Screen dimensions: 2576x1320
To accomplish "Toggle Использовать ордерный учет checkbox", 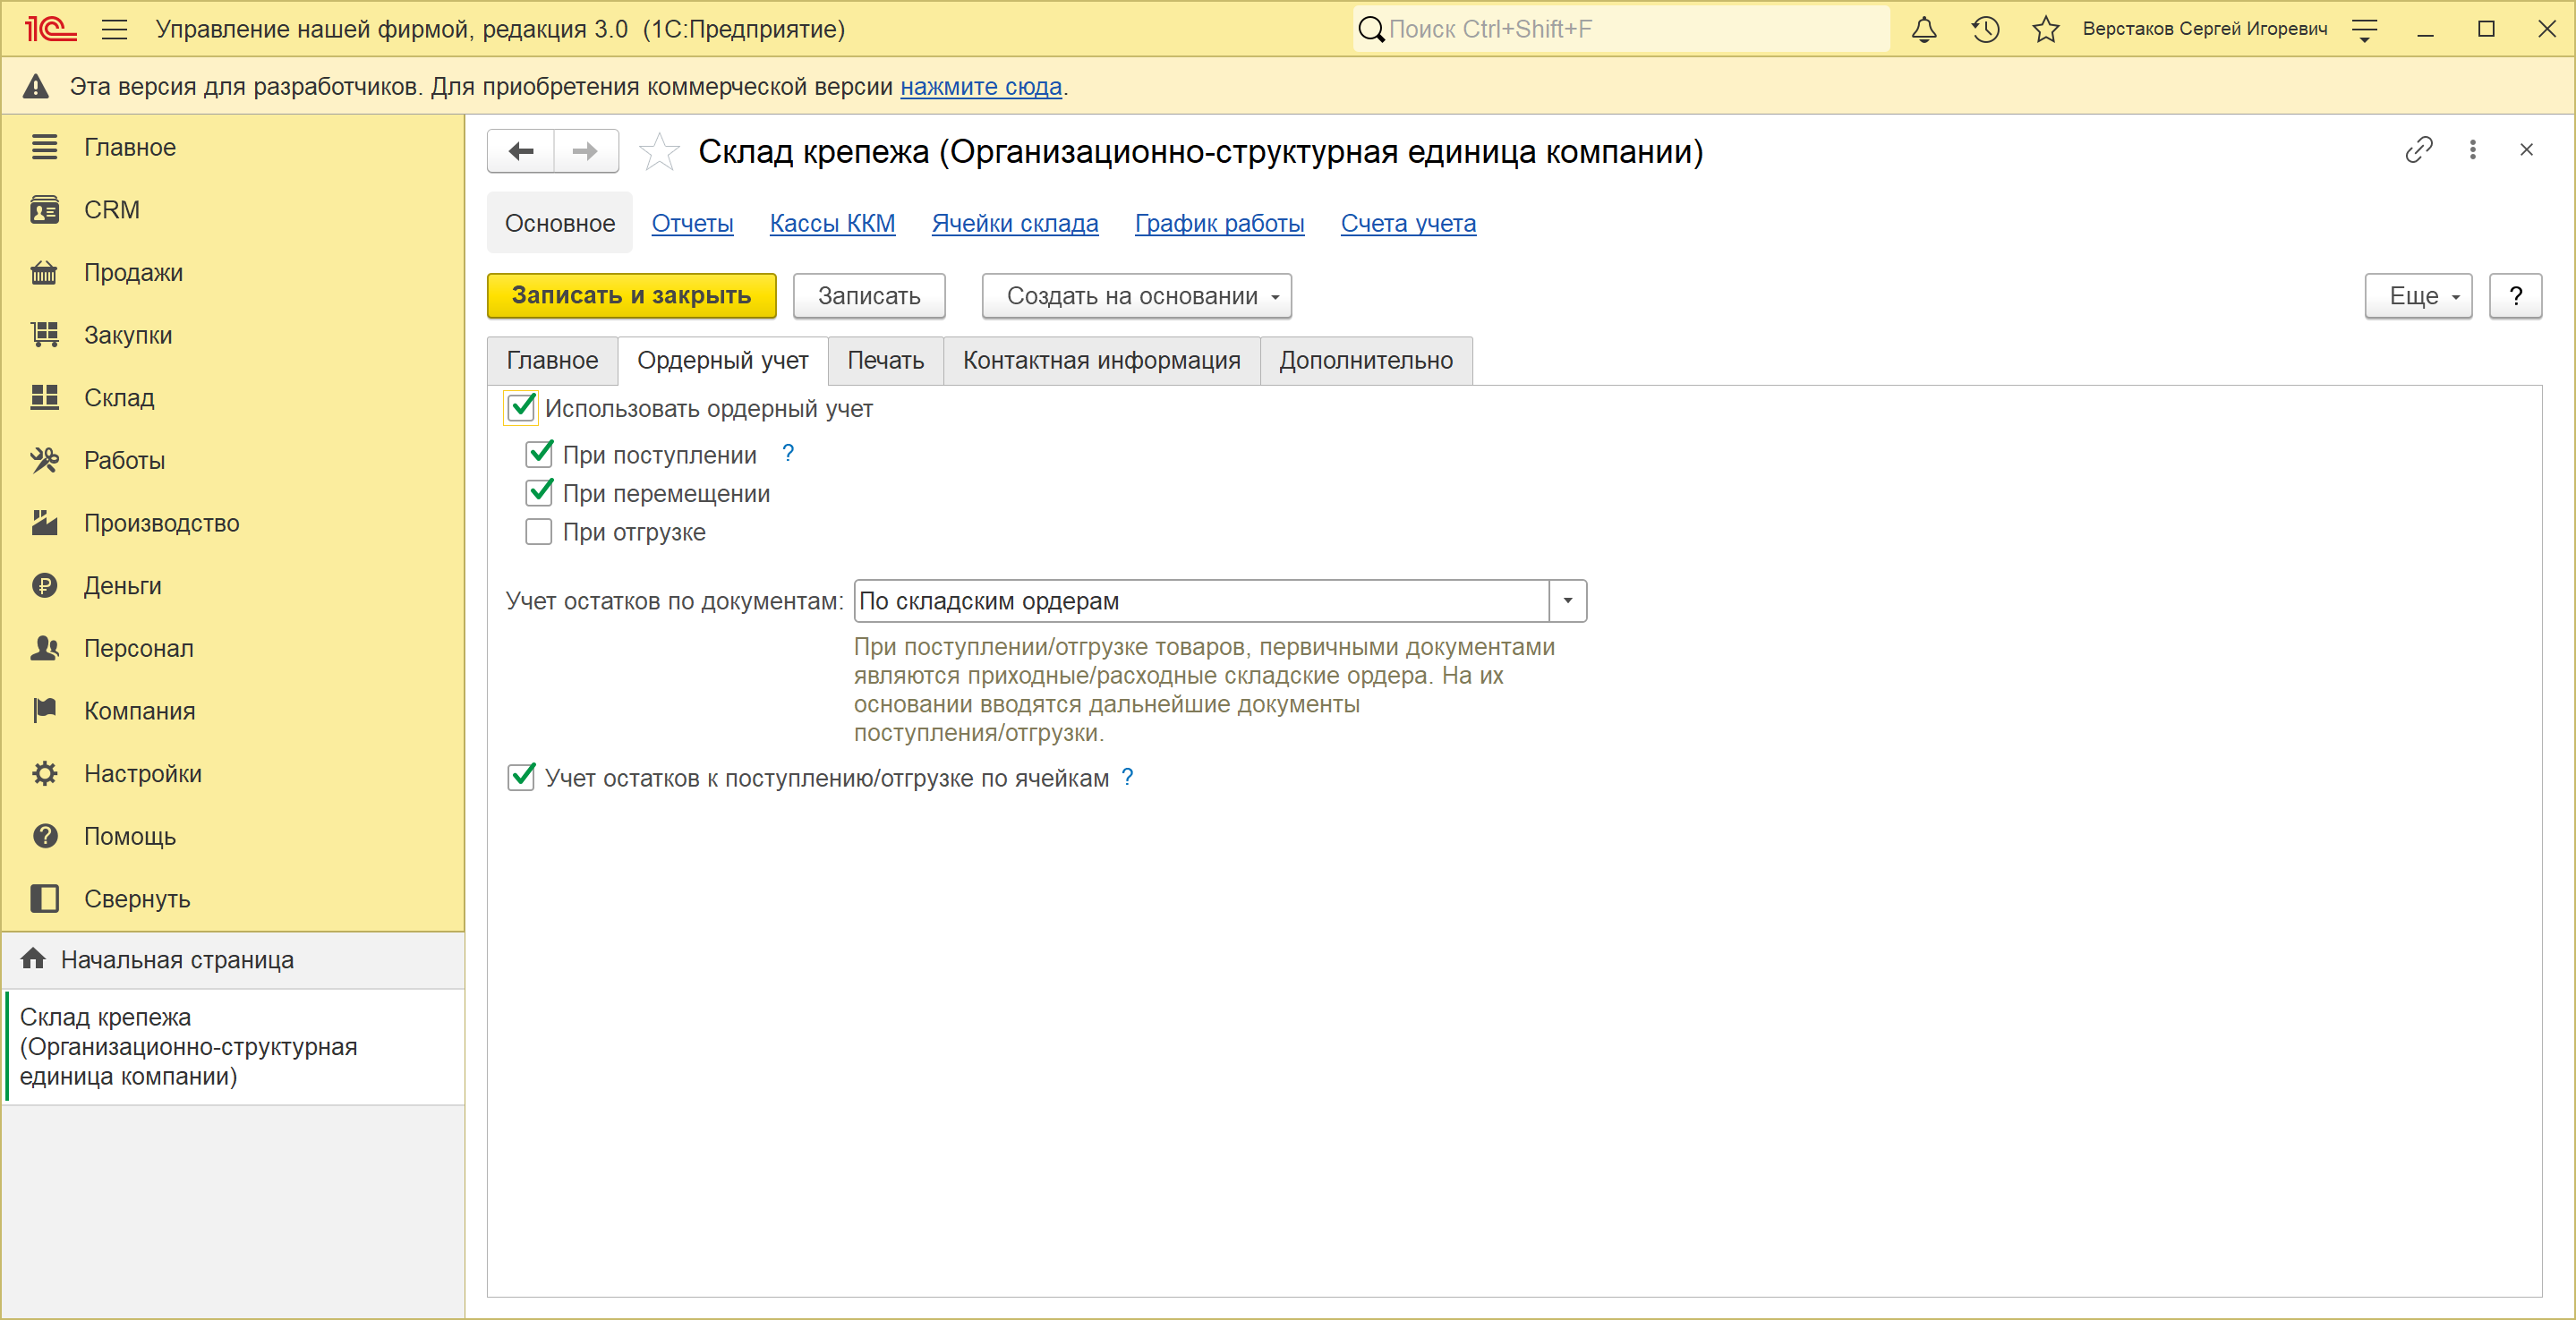I will (x=521, y=407).
